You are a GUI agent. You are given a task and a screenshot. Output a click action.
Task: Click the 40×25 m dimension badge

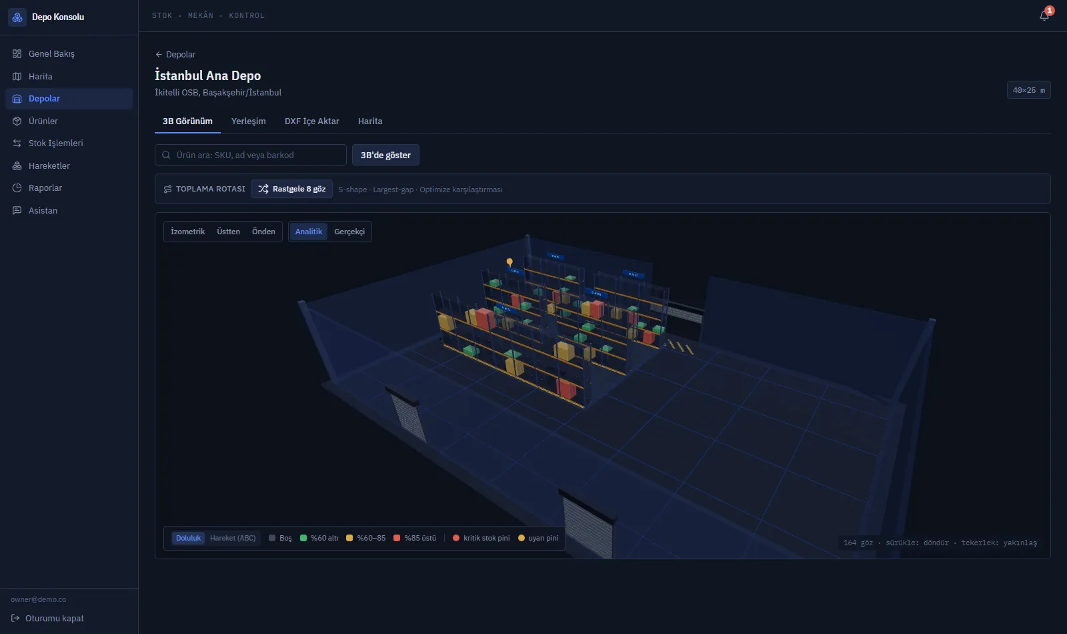tap(1028, 90)
